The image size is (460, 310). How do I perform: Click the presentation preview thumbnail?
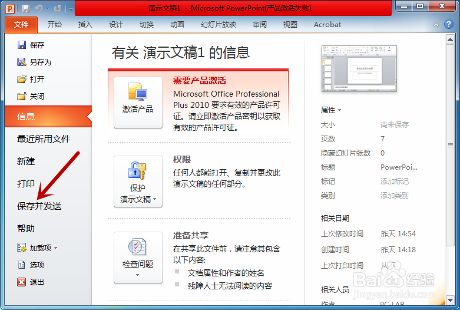point(359,69)
